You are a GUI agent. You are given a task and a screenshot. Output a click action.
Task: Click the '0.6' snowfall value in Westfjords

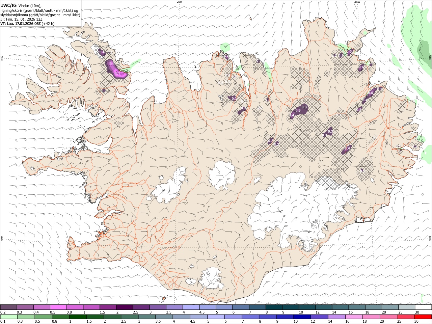point(112,63)
